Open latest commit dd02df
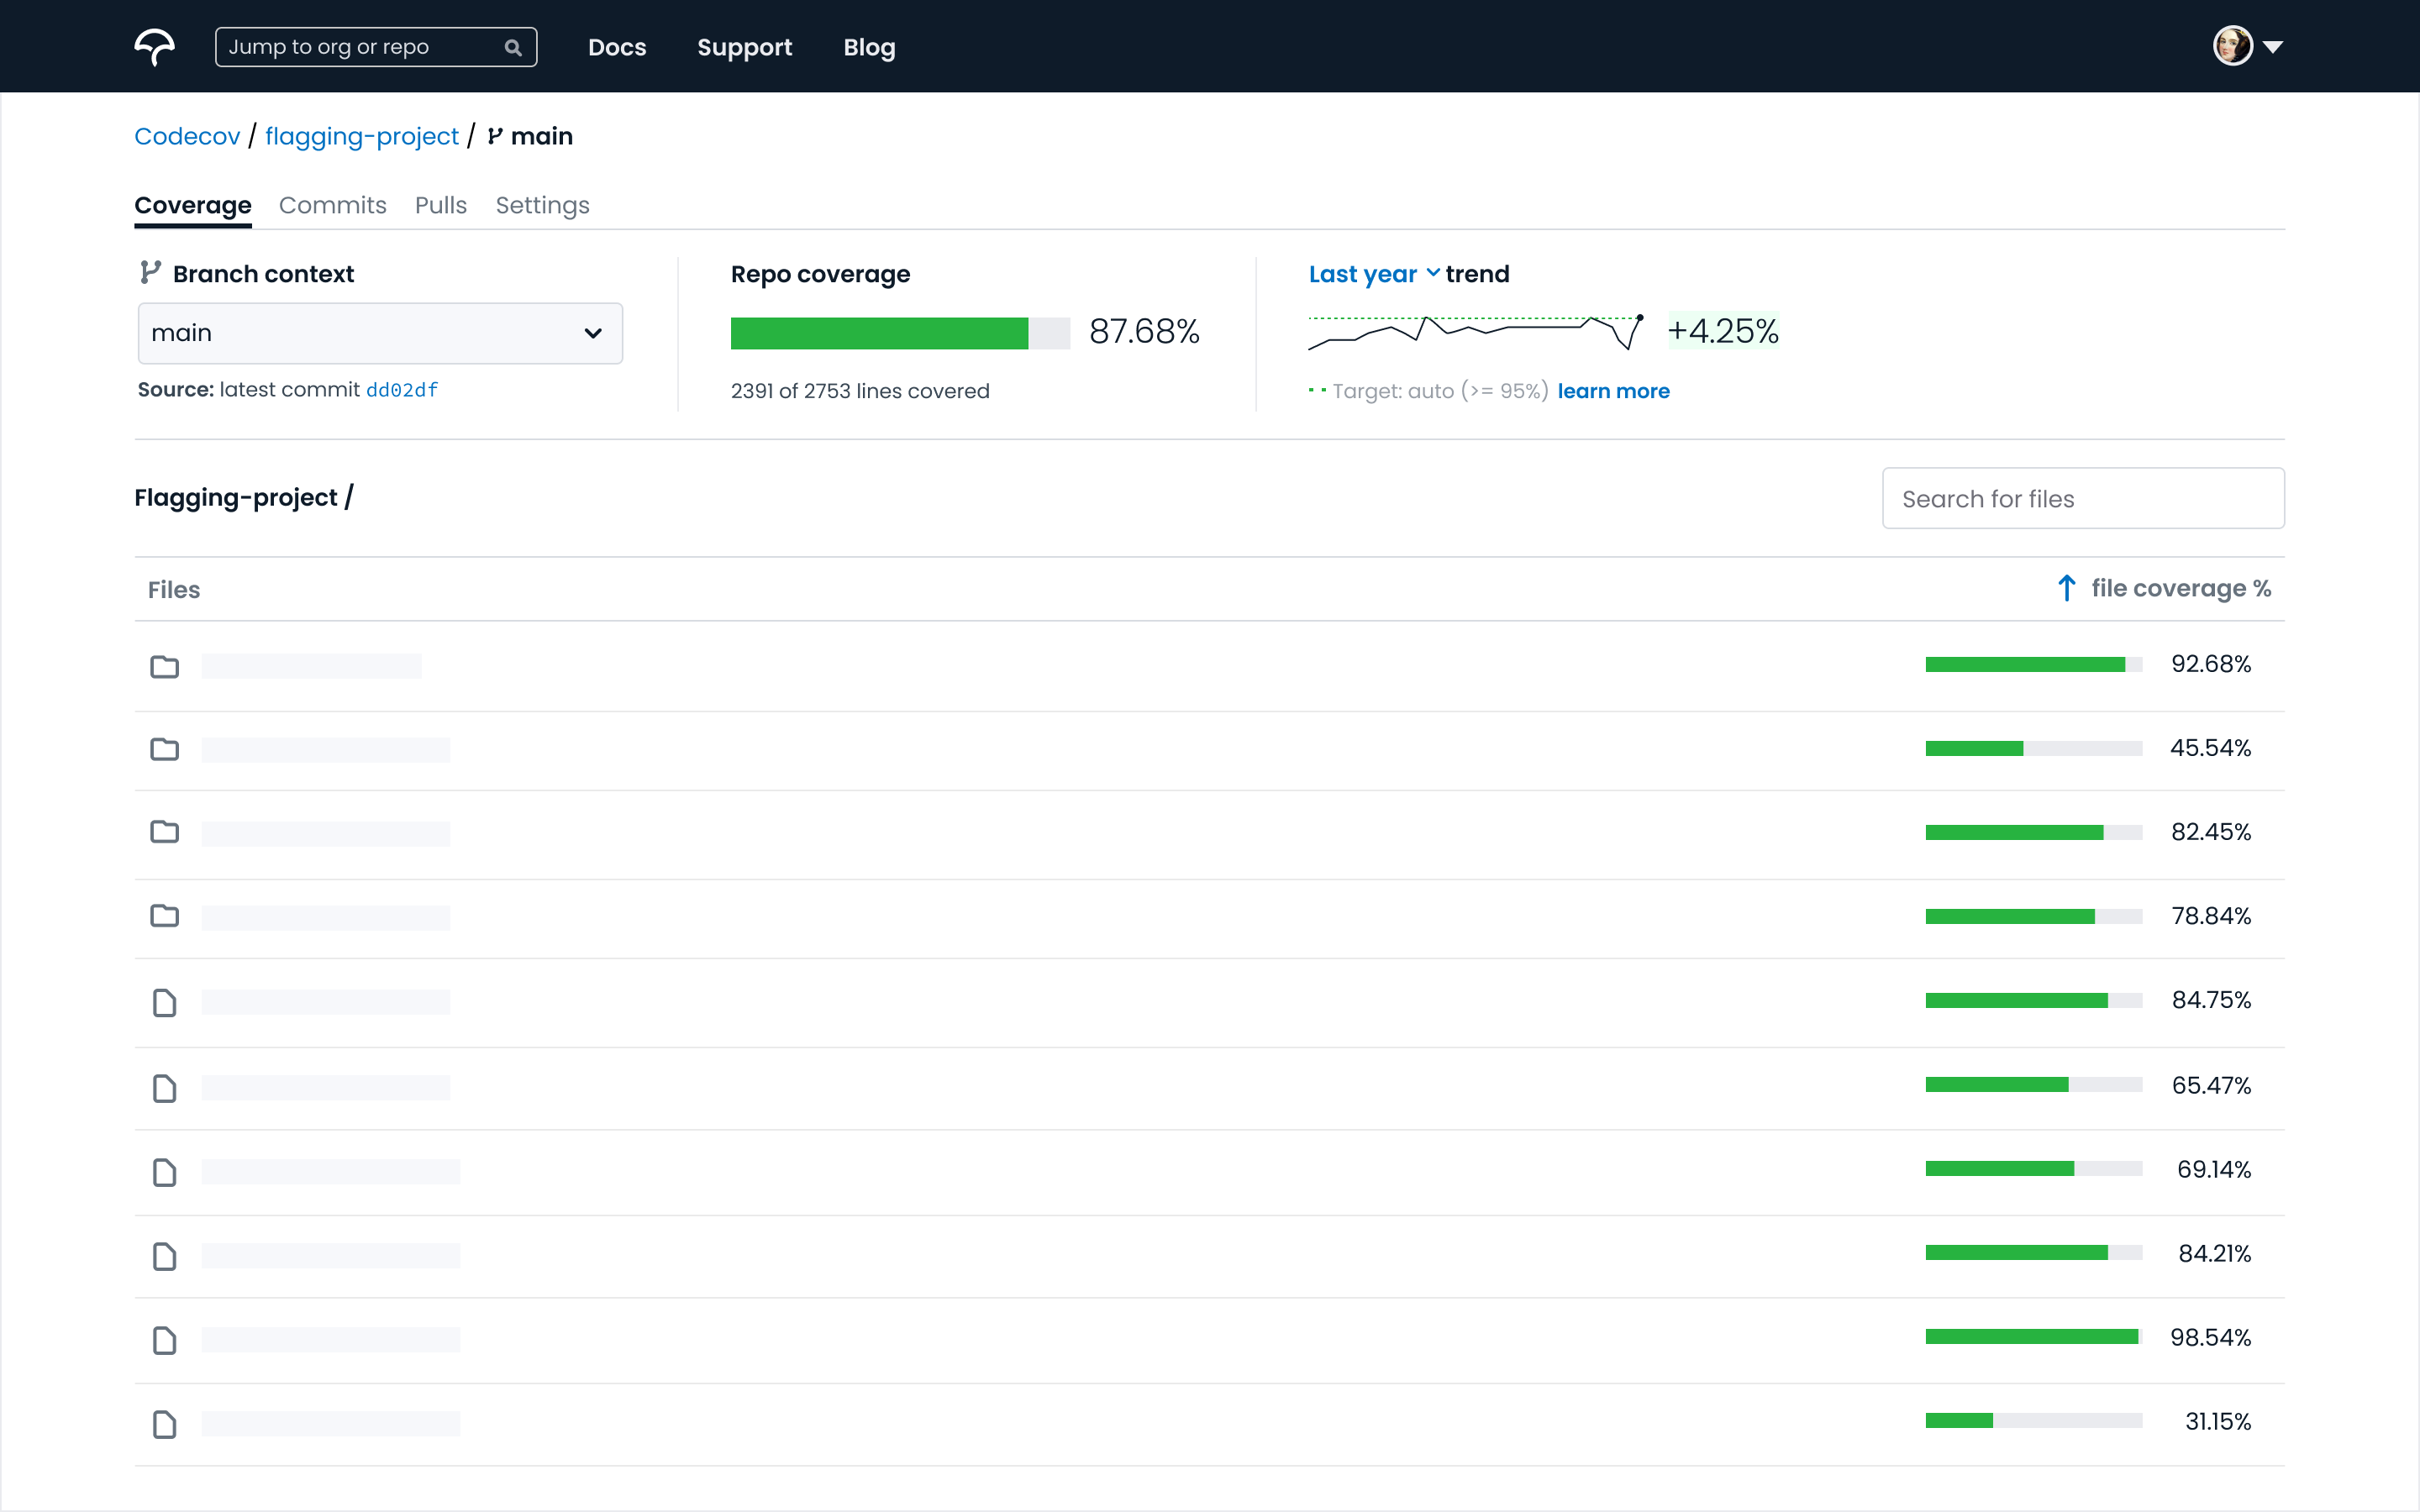The image size is (2420, 1512). (402, 390)
